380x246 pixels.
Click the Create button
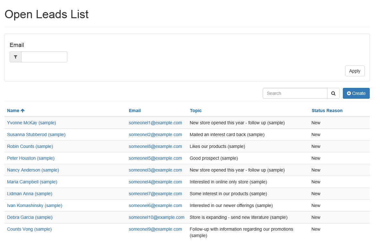tap(356, 93)
